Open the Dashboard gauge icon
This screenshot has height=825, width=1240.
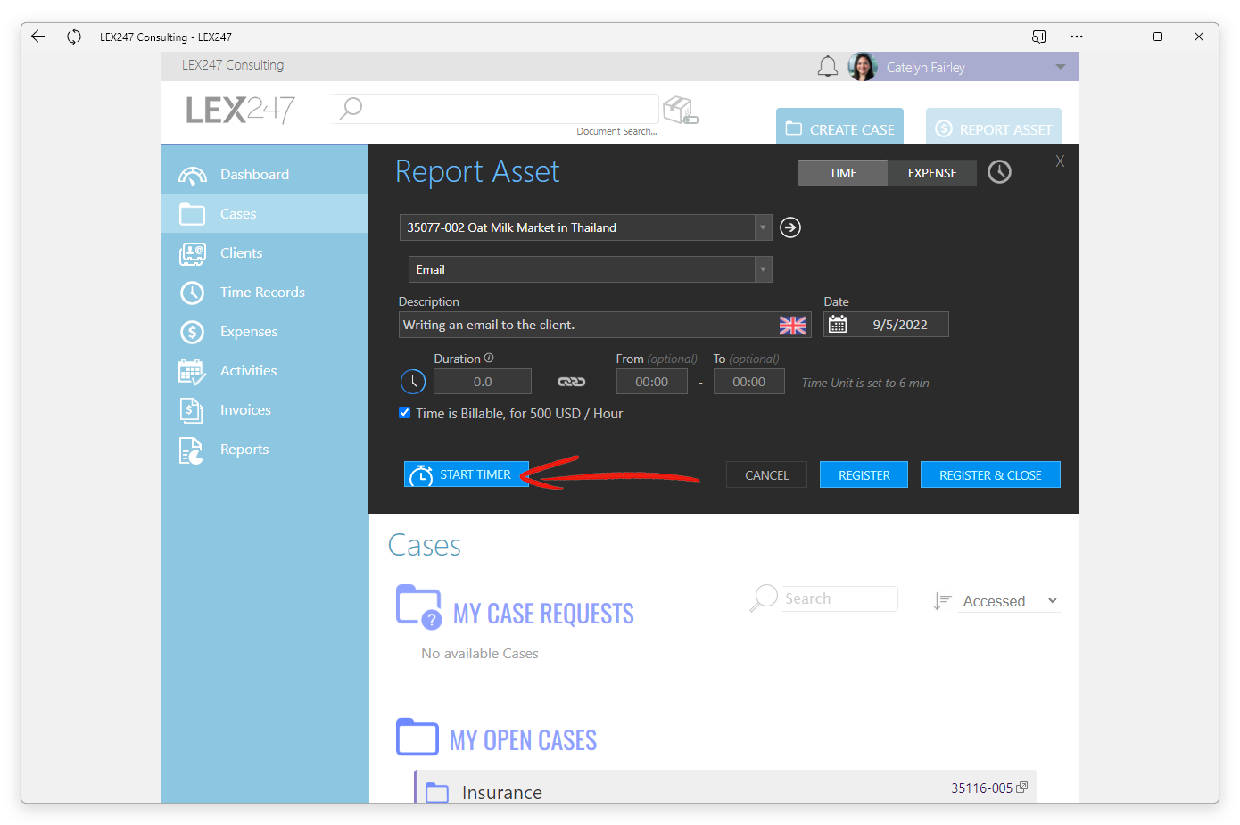(x=193, y=175)
